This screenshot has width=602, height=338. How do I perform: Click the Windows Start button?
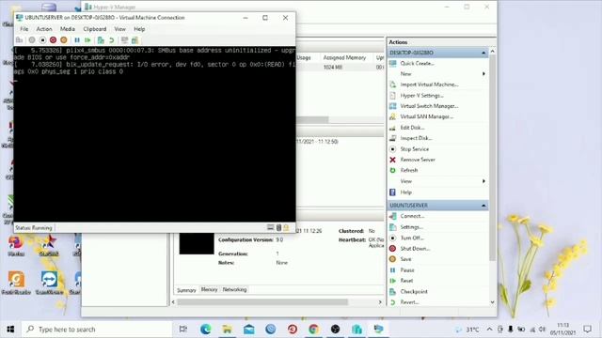click(x=10, y=330)
